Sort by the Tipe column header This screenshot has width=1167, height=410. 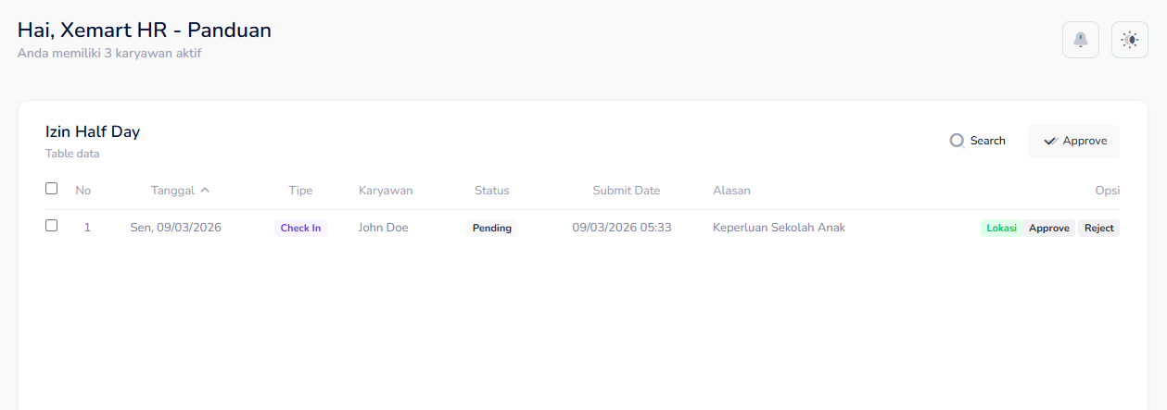300,191
